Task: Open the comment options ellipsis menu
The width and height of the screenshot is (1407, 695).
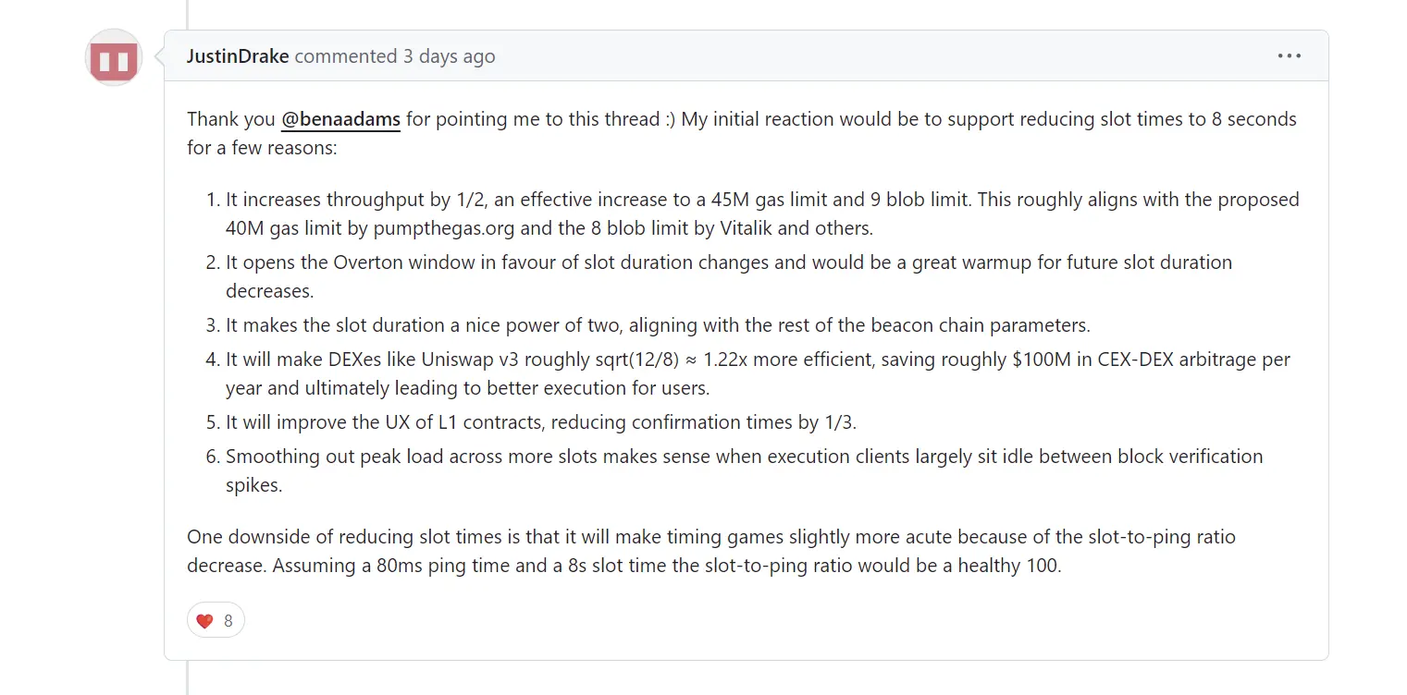Action: pyautogui.click(x=1289, y=56)
